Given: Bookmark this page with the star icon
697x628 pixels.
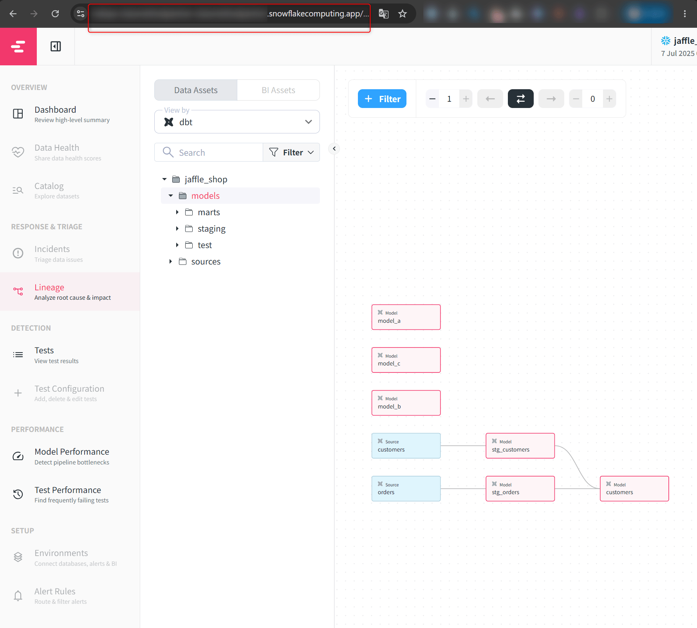Looking at the screenshot, I should click(x=403, y=14).
